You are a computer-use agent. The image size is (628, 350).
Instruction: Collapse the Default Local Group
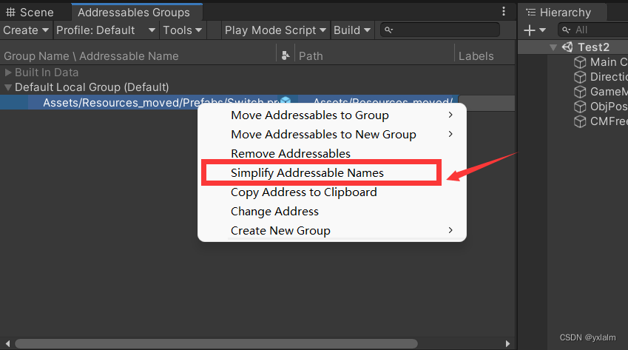pos(8,87)
